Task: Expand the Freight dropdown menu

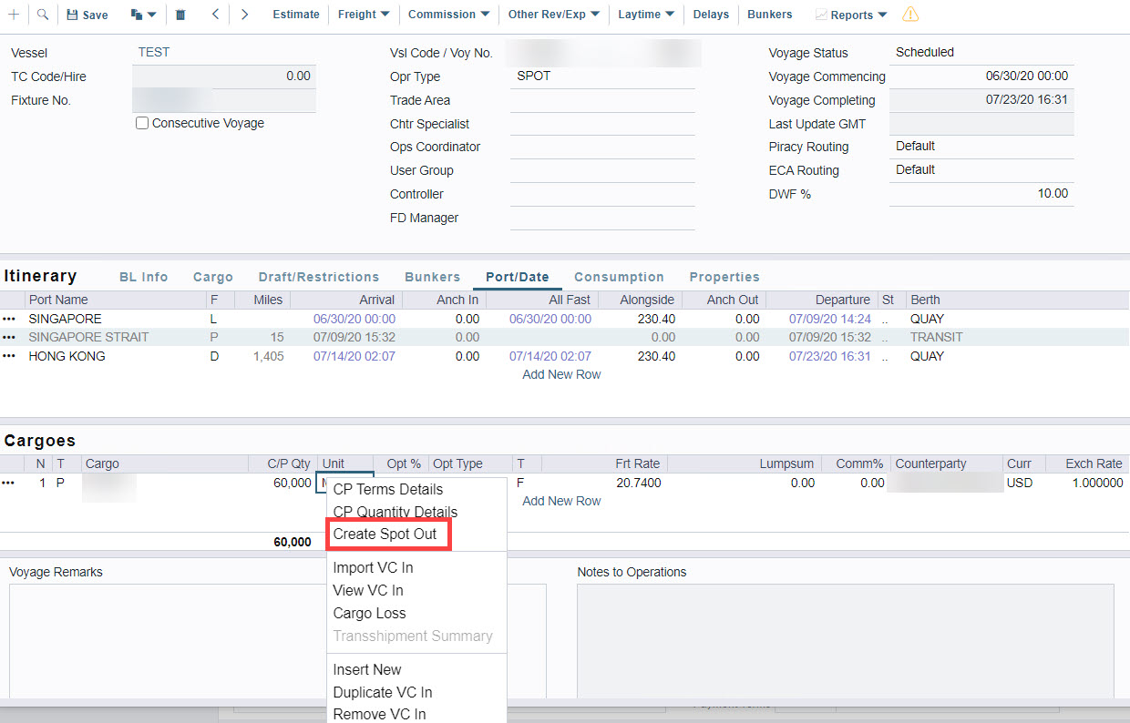Action: pyautogui.click(x=364, y=15)
